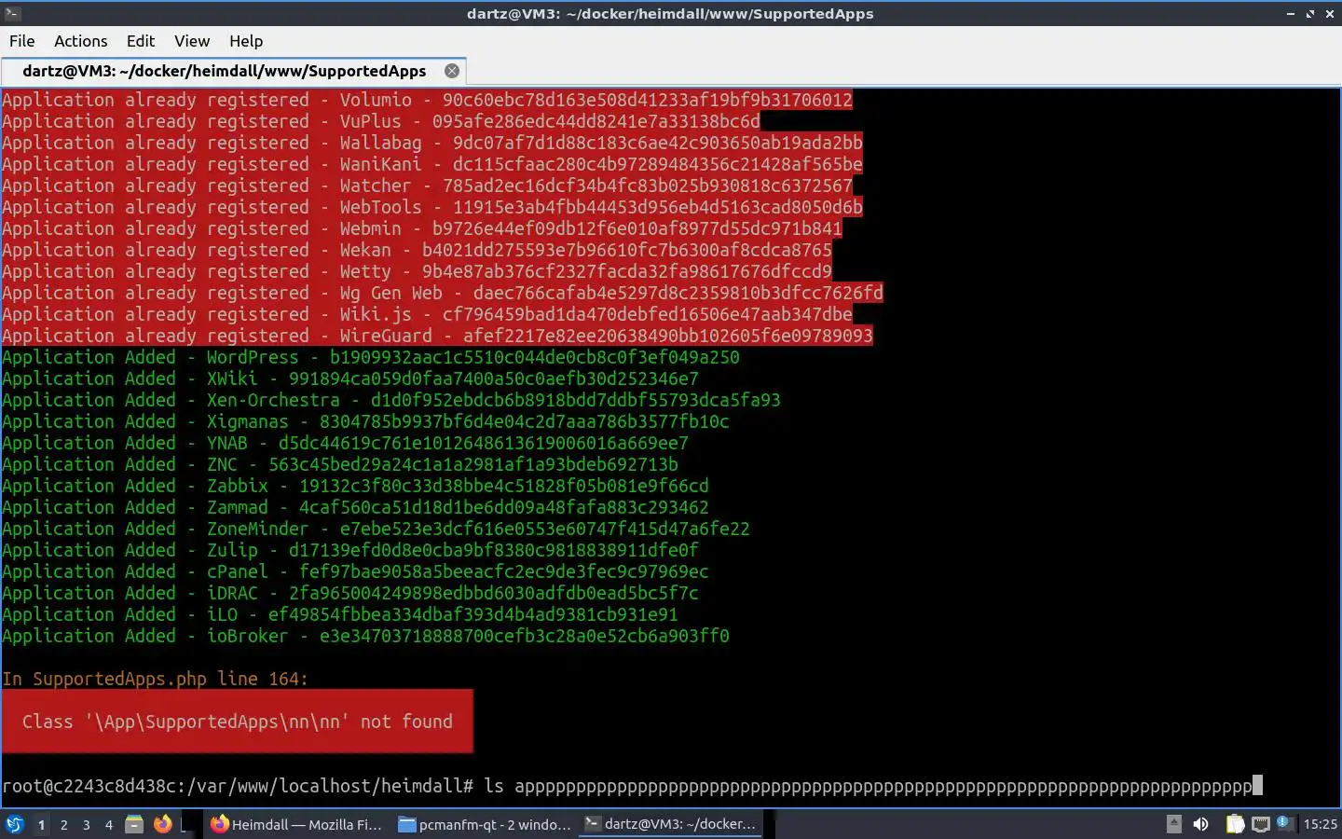Switch to workspace 1
1342x839 pixels.
(41, 824)
